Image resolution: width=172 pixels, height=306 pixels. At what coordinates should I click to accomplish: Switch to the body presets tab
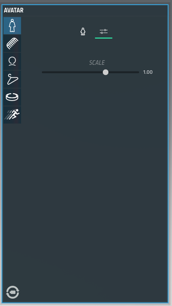point(83,31)
